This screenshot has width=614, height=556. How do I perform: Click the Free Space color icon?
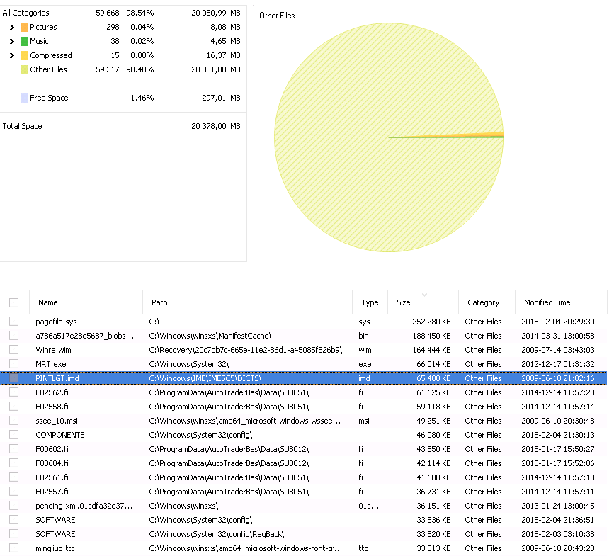point(24,98)
